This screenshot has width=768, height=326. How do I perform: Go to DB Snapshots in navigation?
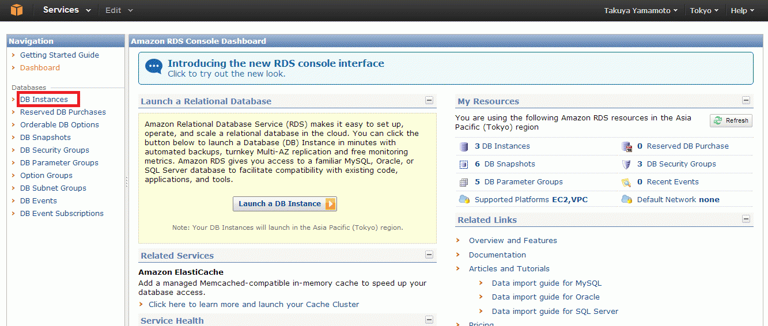pyautogui.click(x=46, y=138)
